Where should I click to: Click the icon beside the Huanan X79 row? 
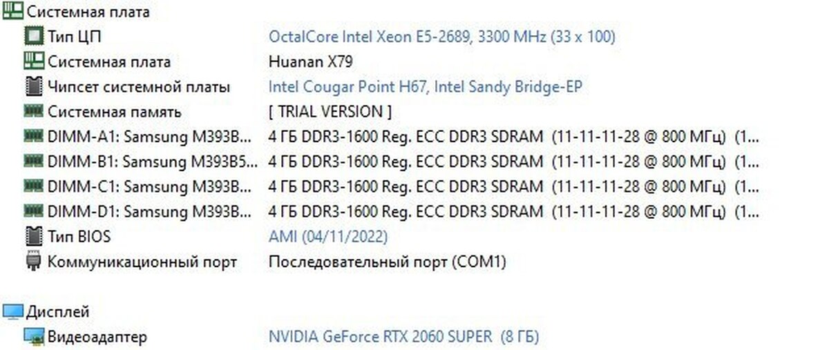click(33, 61)
